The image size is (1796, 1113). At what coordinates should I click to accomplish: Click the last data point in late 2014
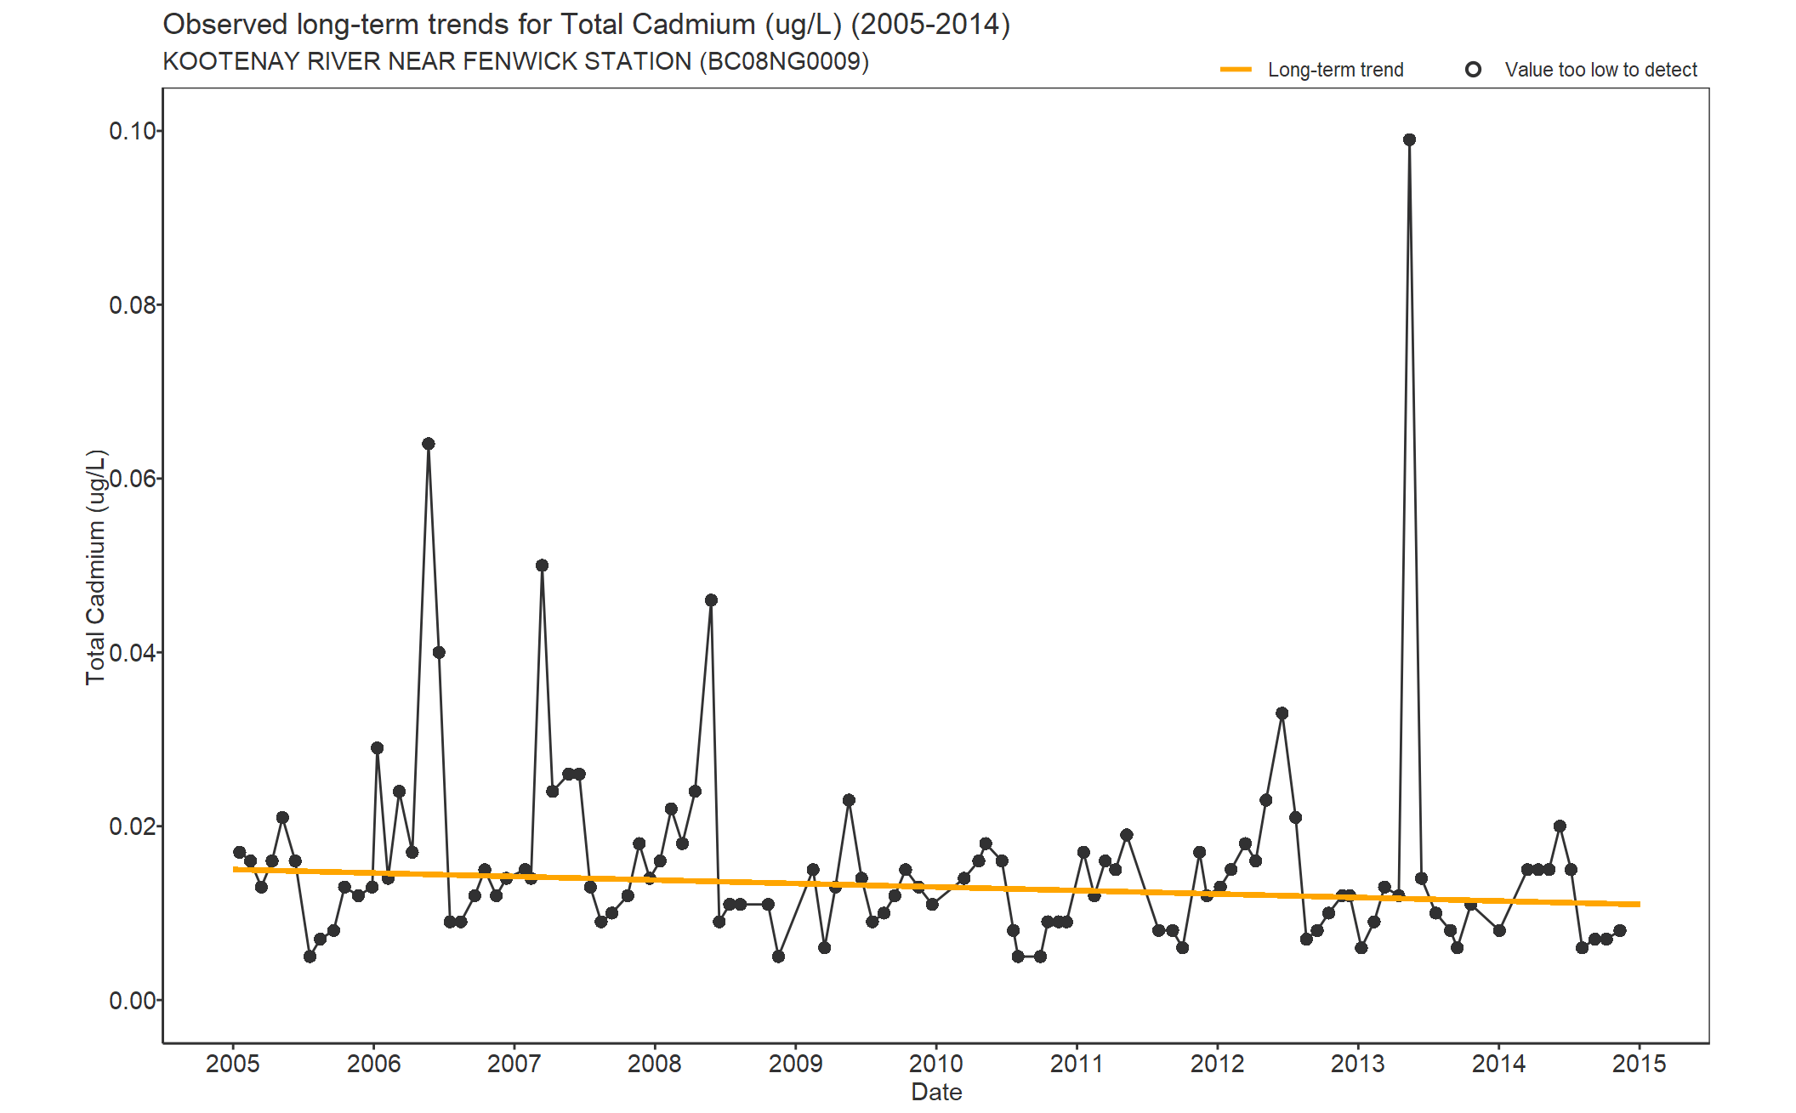[x=1619, y=930]
